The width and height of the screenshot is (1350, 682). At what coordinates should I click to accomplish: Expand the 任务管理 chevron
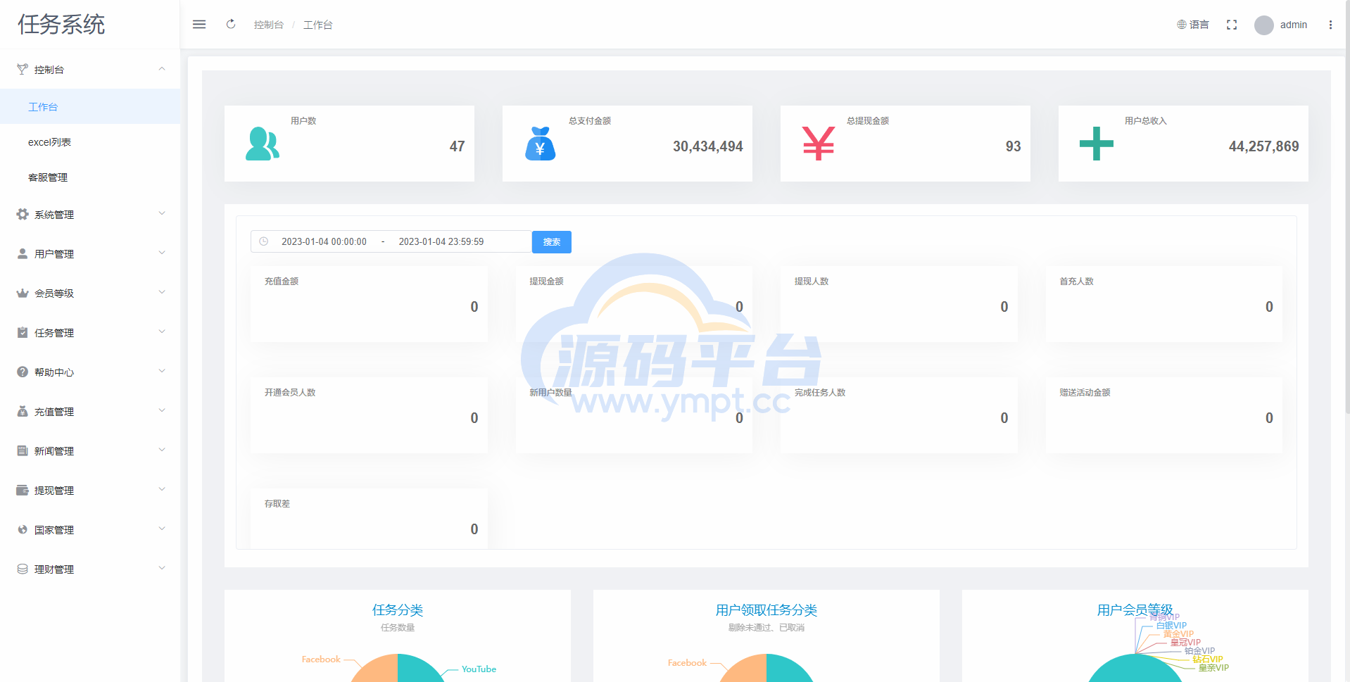click(x=162, y=331)
